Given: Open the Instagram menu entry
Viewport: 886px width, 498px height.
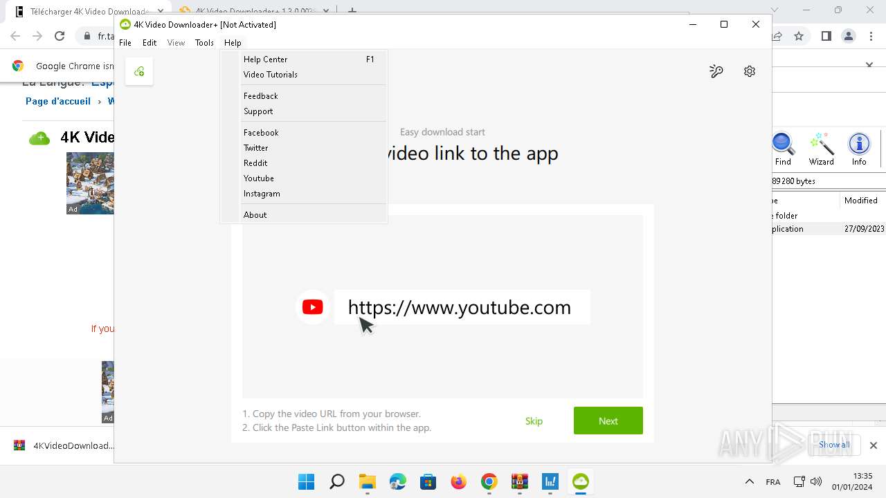Looking at the screenshot, I should pos(304,194).
